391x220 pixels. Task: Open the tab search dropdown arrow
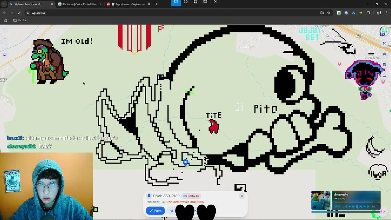coord(4,4)
